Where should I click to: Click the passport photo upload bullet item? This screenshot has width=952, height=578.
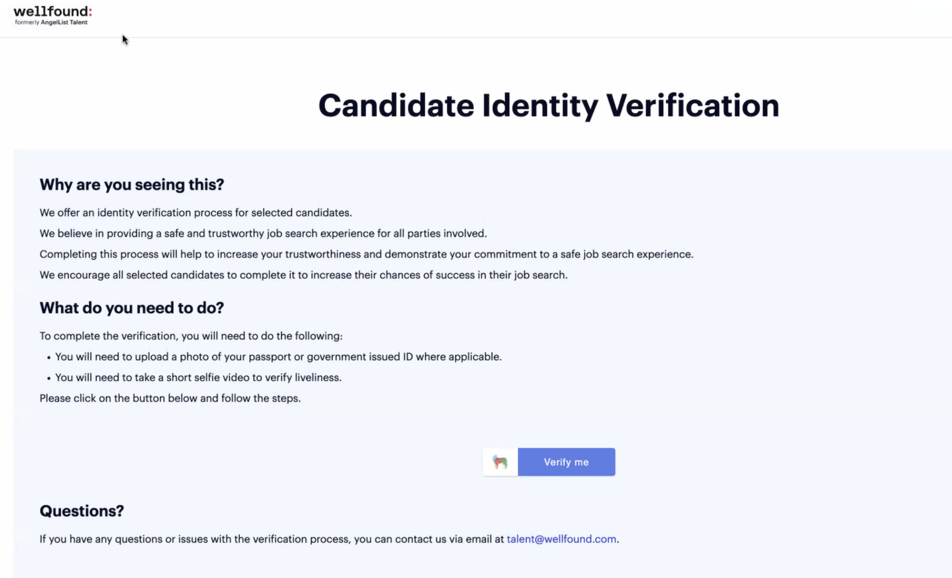(x=278, y=357)
